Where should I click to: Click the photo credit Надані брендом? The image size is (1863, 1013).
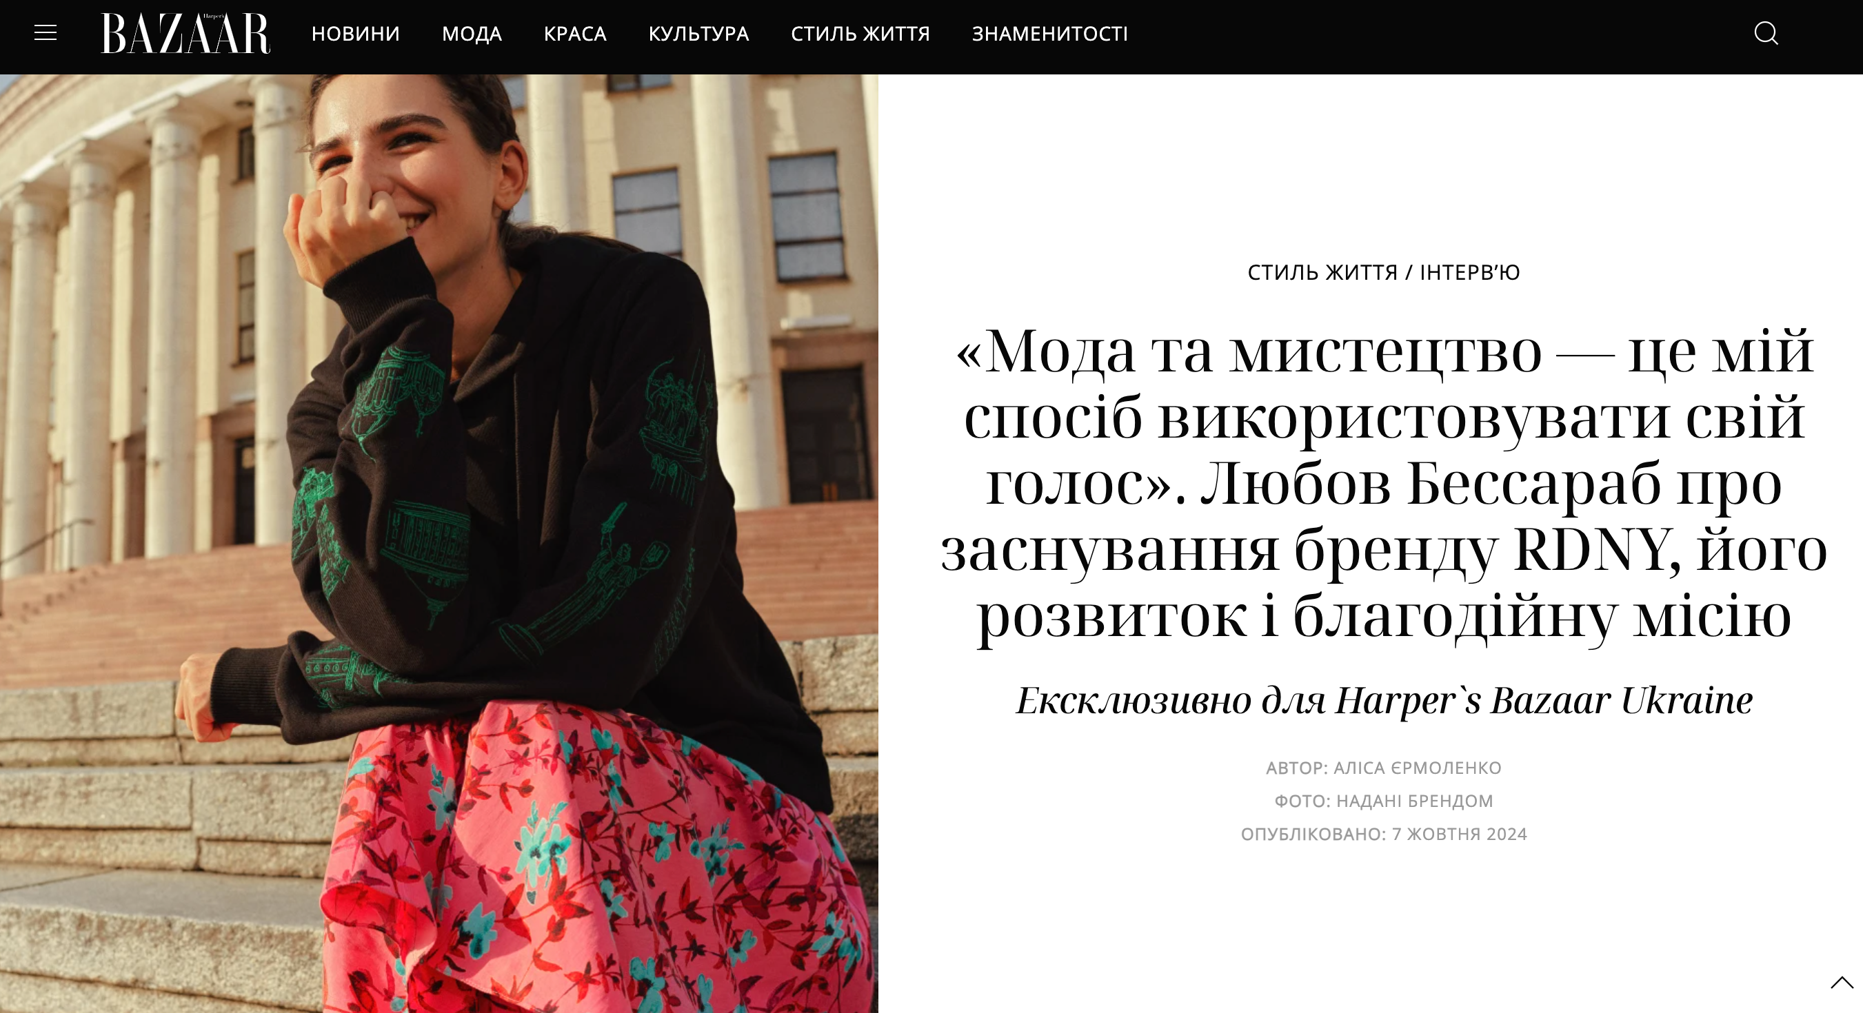(1414, 801)
